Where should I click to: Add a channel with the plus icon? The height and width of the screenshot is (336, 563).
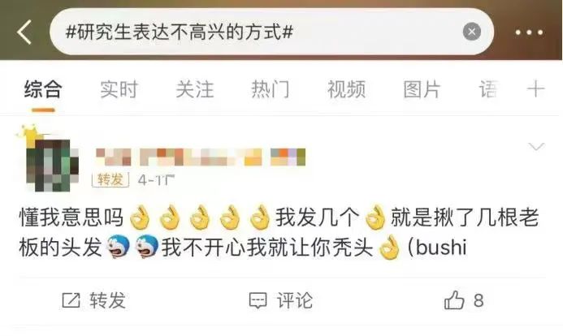(535, 89)
